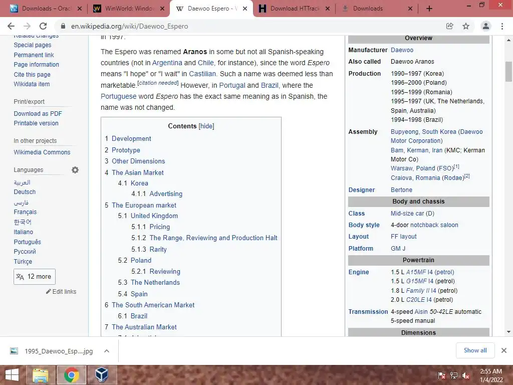The image size is (513, 385).
Task: Jump to the Development section
Action: point(131,138)
